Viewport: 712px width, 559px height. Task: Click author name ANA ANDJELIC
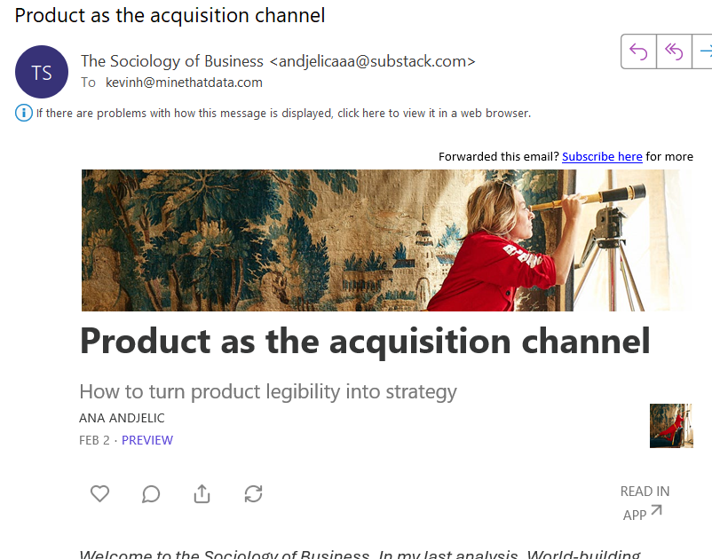pos(122,418)
